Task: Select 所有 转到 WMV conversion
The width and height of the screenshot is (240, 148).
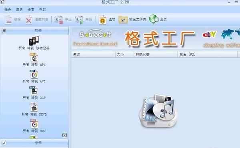Action: [x=34, y=126]
